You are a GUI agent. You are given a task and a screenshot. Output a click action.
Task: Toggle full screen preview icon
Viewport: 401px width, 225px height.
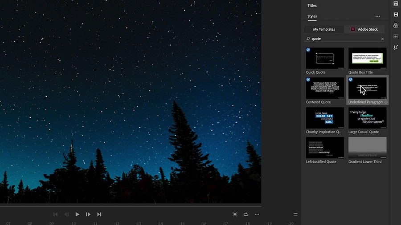(x=235, y=214)
